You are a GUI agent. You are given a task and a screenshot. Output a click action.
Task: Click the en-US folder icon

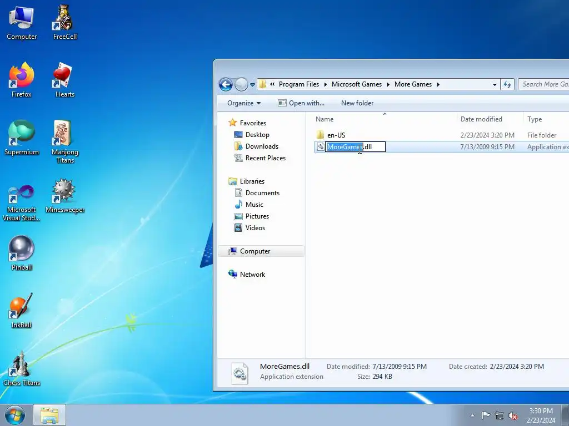[320, 135]
